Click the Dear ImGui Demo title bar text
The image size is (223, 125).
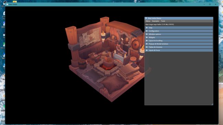[155, 18]
